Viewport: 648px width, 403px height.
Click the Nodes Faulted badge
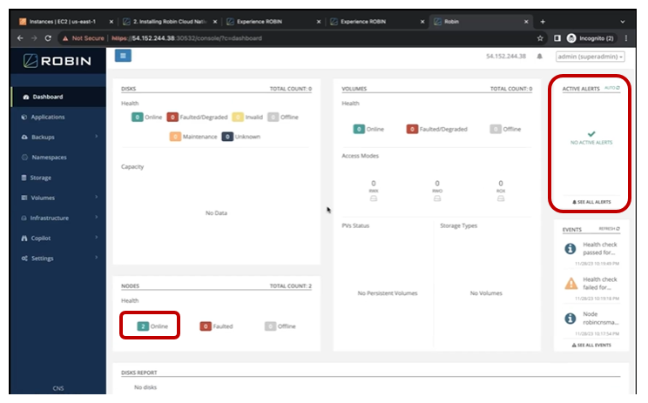tap(206, 326)
